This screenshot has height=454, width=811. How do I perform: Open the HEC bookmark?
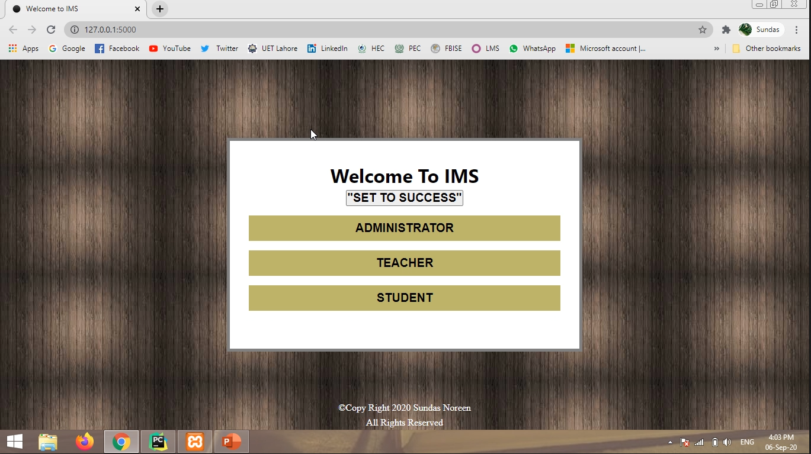[371, 49]
